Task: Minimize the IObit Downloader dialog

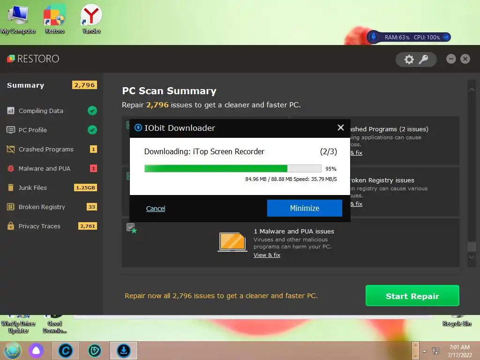Action: coord(305,208)
